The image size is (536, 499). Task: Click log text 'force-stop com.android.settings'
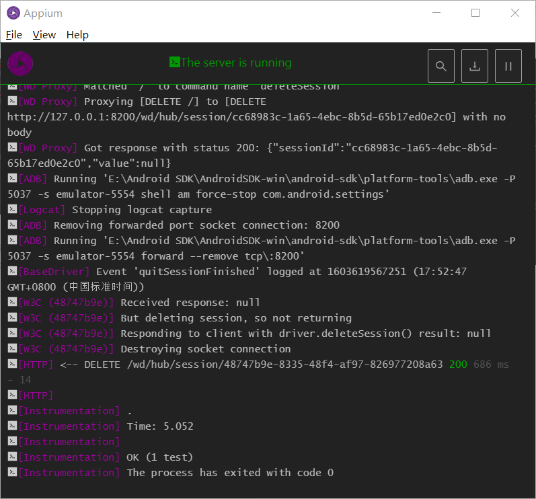click(x=293, y=194)
